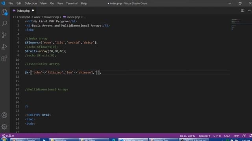Click the $flowers variable on line 6
252x141 pixels.
32,43
